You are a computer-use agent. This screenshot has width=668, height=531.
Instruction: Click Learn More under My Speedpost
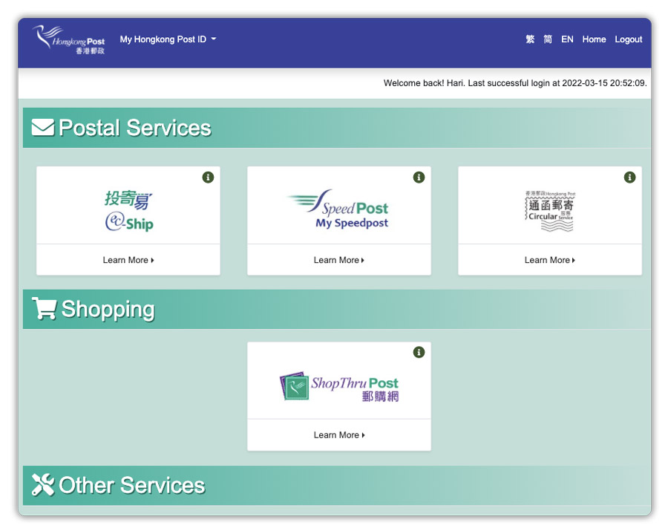pyautogui.click(x=339, y=260)
